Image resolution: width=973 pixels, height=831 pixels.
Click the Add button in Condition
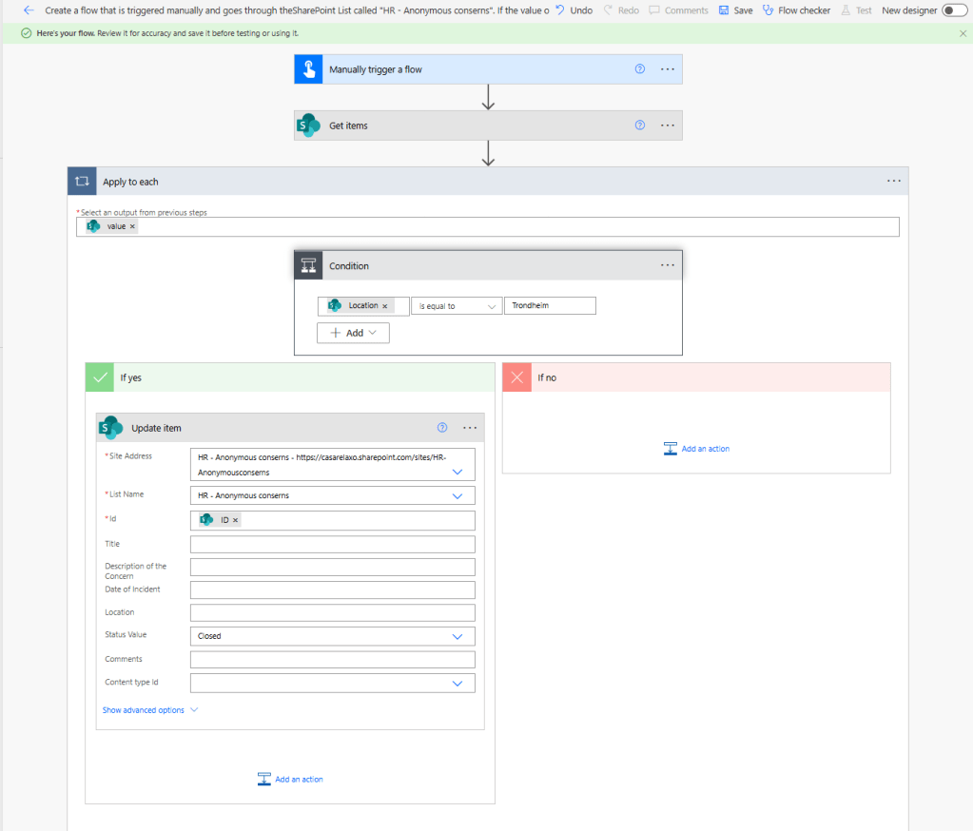click(353, 333)
